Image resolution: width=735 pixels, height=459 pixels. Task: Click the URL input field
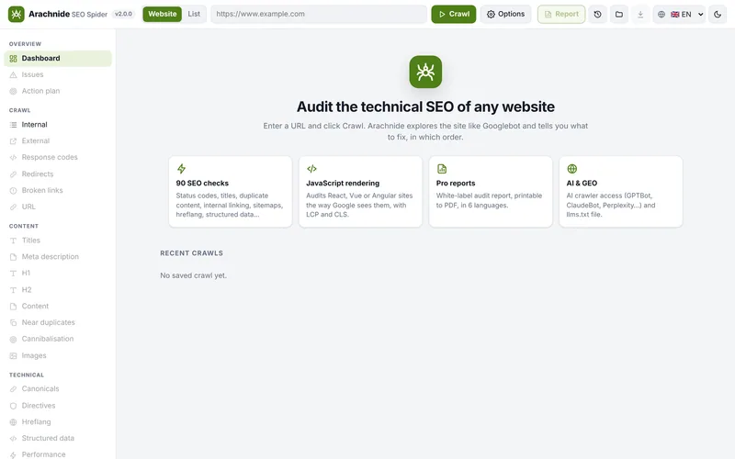[319, 14]
